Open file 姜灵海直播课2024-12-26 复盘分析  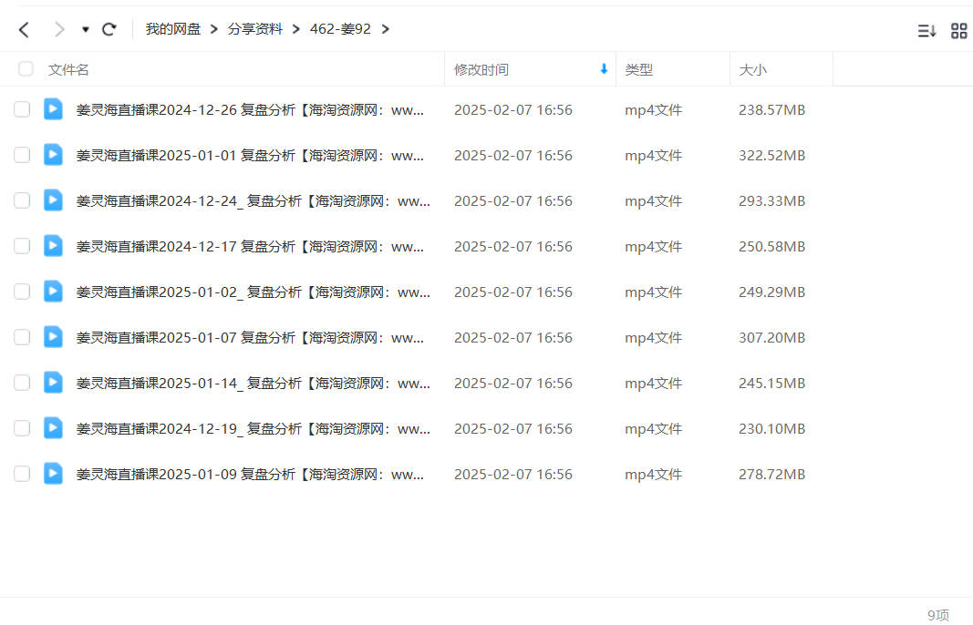point(250,109)
